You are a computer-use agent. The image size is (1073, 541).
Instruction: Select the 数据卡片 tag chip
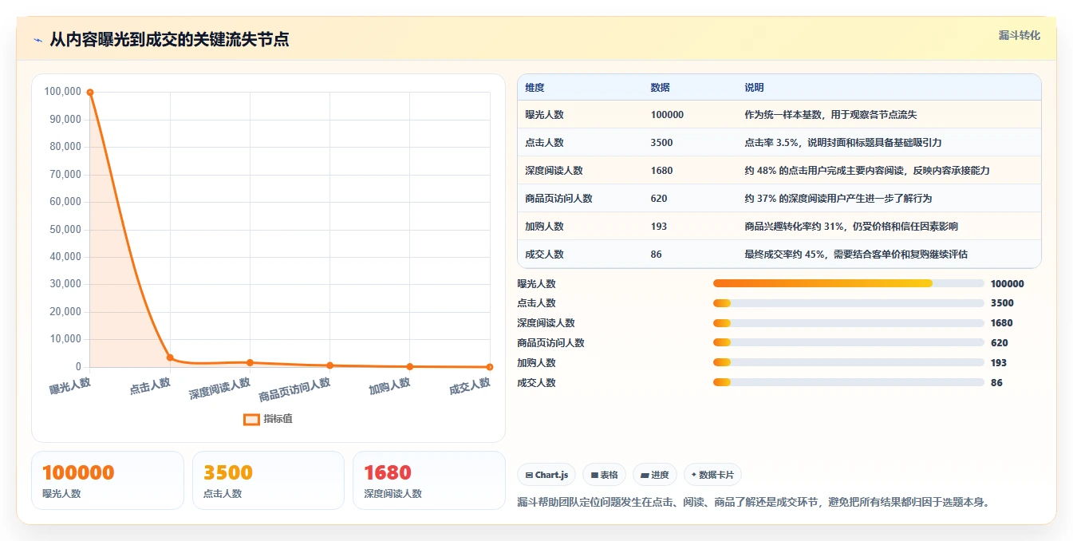(712, 475)
